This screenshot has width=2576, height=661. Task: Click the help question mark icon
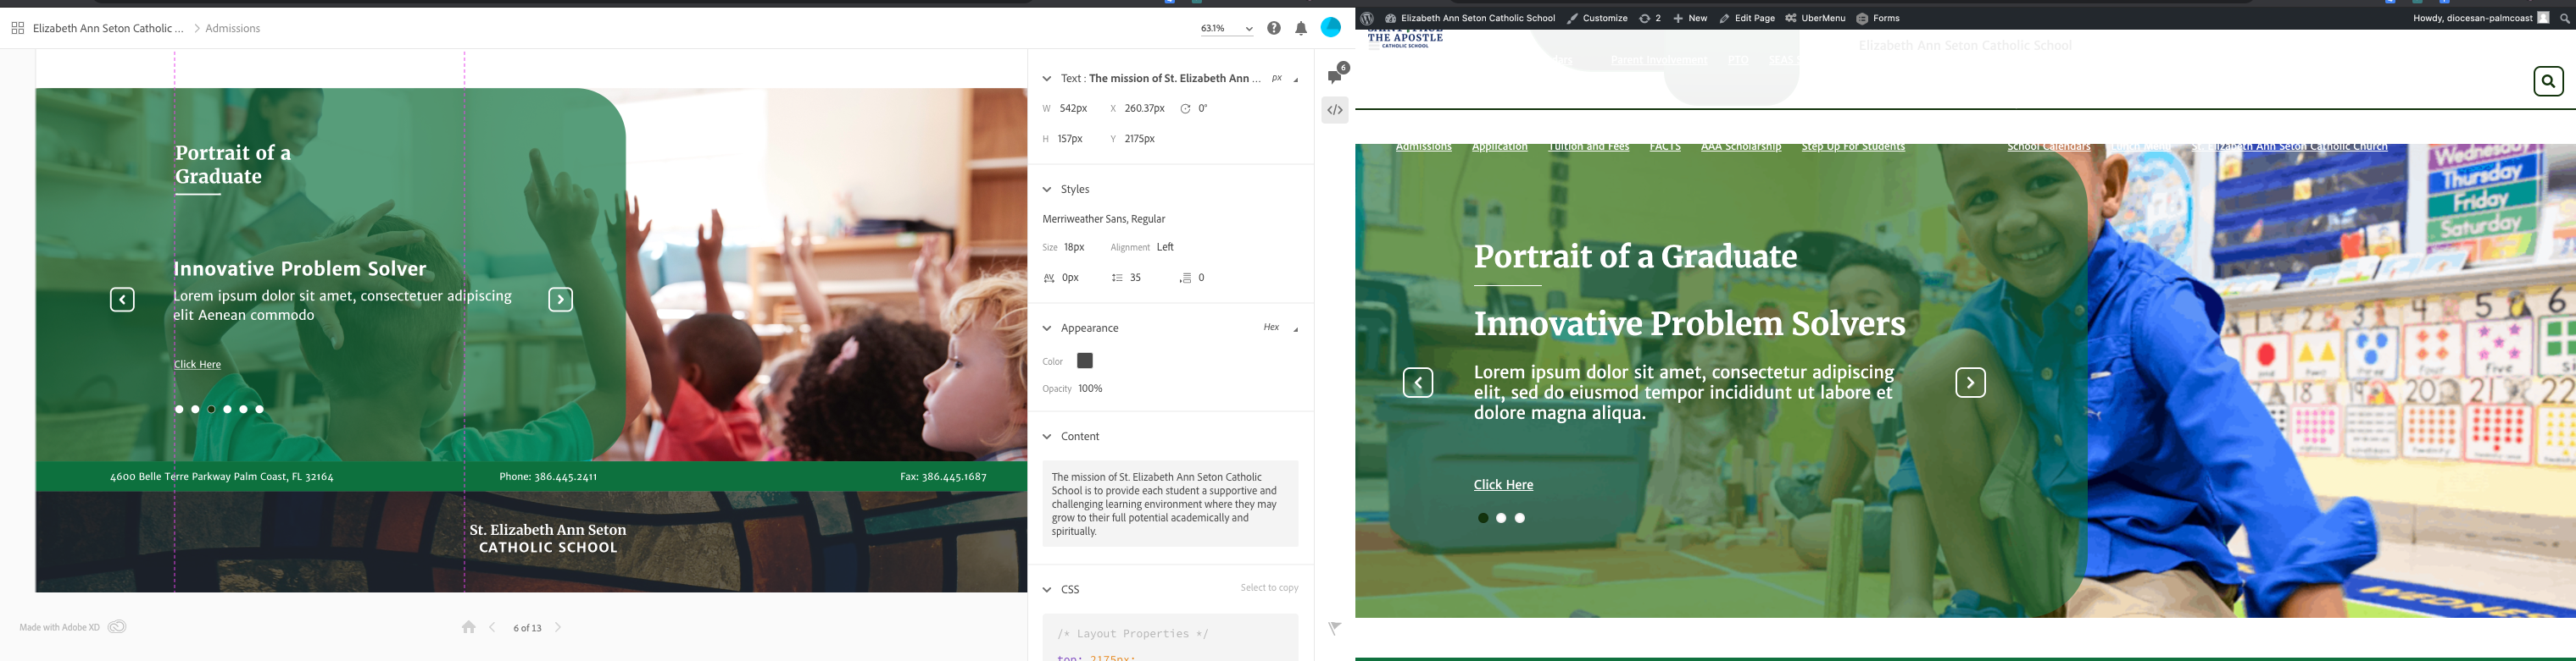pos(1273,29)
